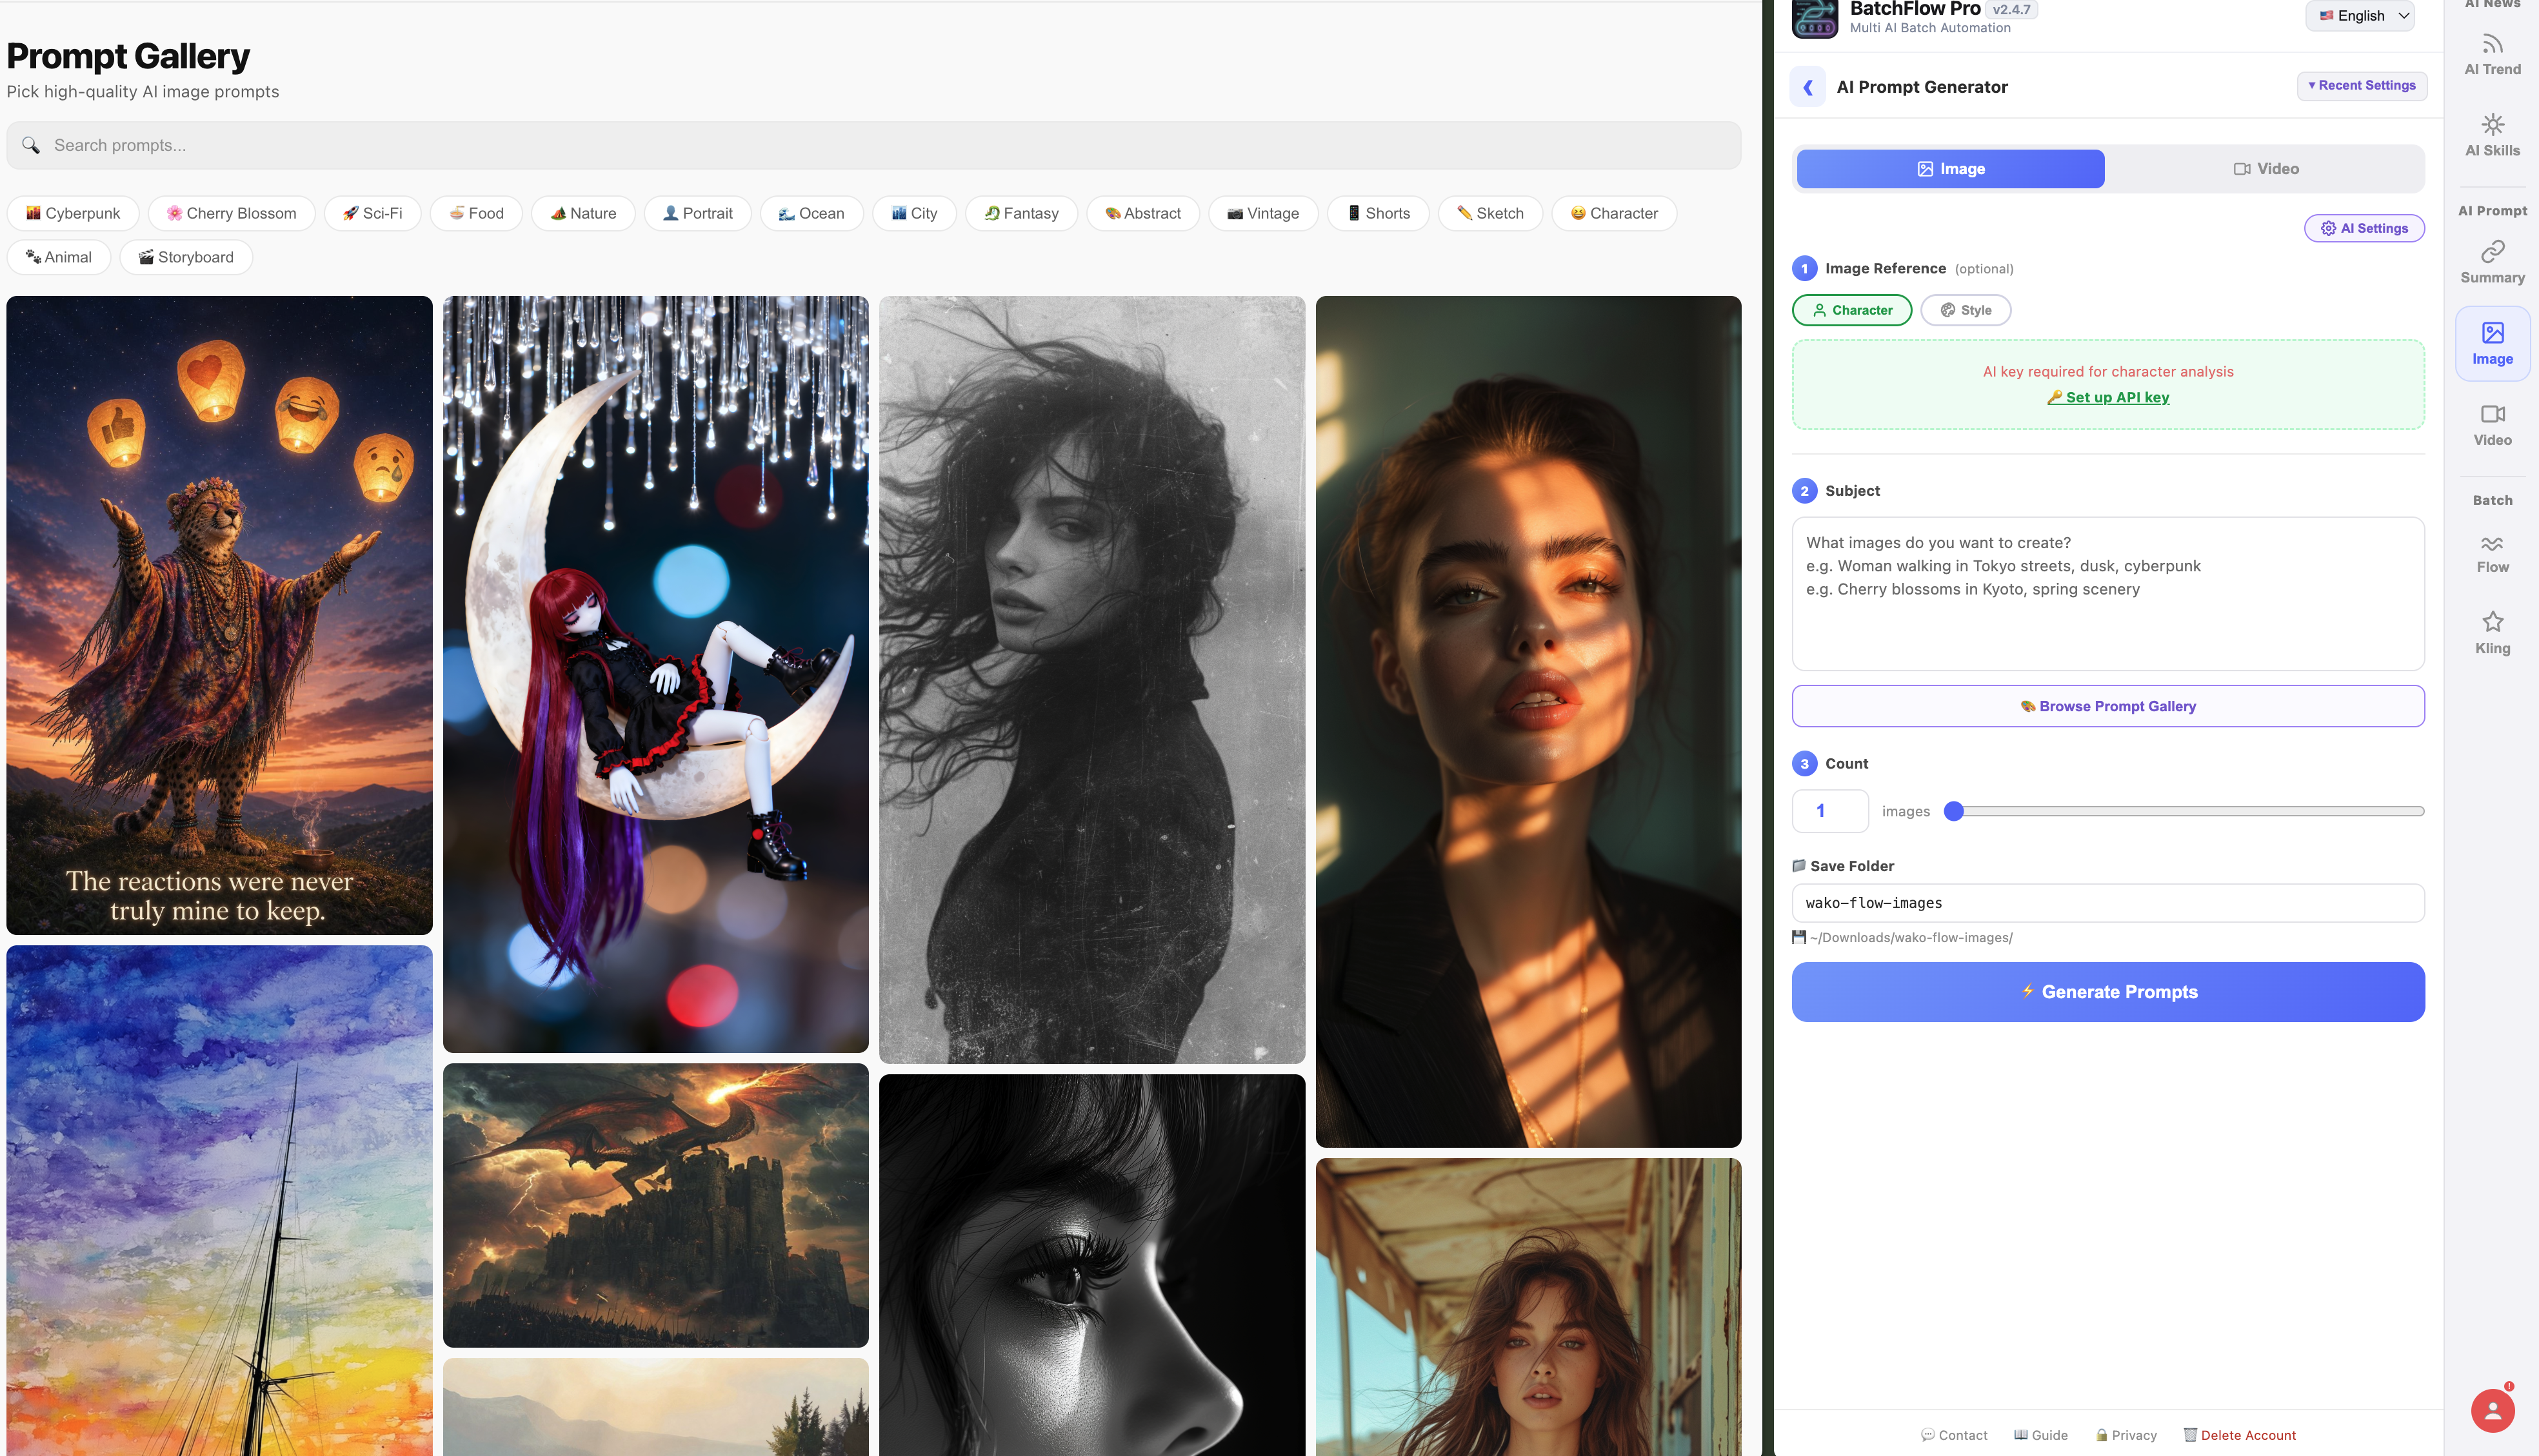Filter gallery by Storyboard
The height and width of the screenshot is (1456, 2539).
click(186, 257)
